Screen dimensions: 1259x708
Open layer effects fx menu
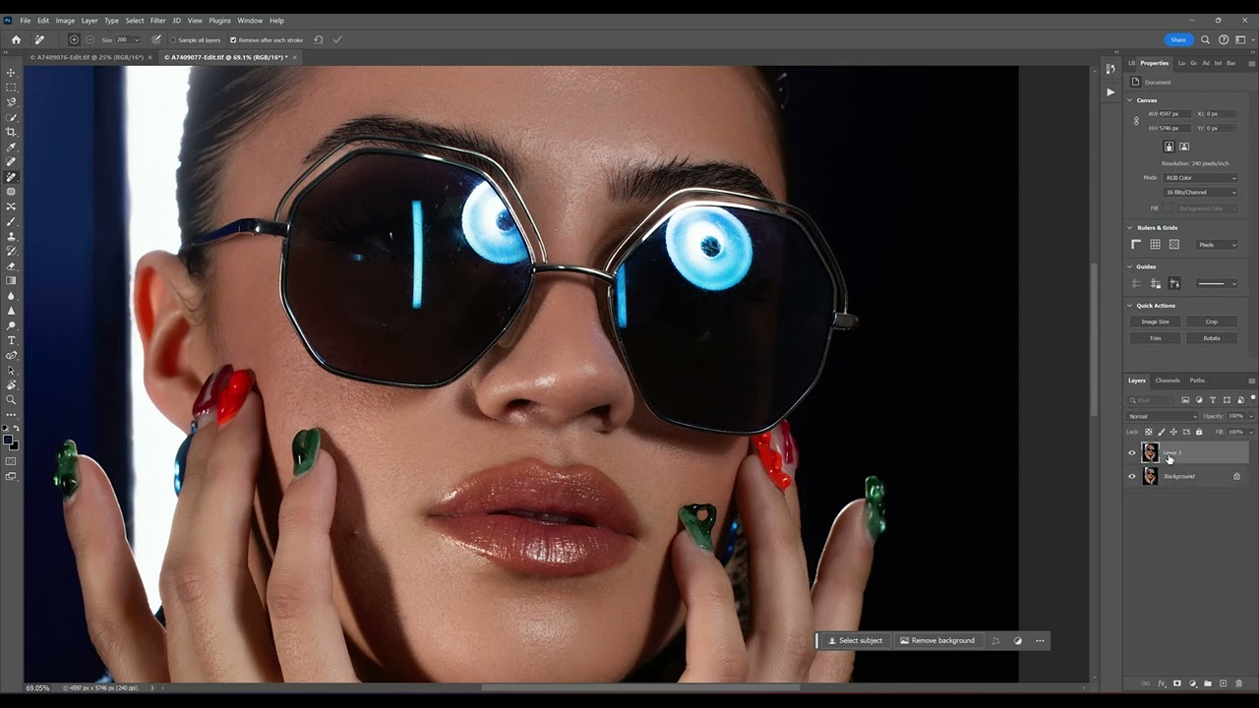1162,683
